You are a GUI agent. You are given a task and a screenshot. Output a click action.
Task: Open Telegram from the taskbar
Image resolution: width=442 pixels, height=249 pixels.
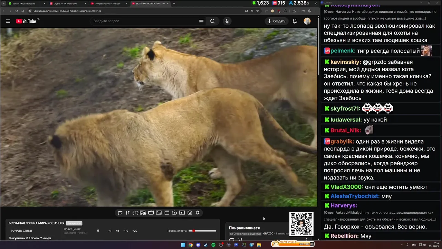click(x=251, y=245)
